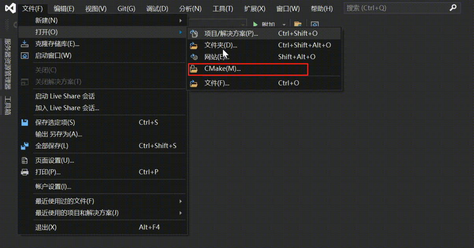Select 项目/解决方案(P)... in submenu

point(264,33)
